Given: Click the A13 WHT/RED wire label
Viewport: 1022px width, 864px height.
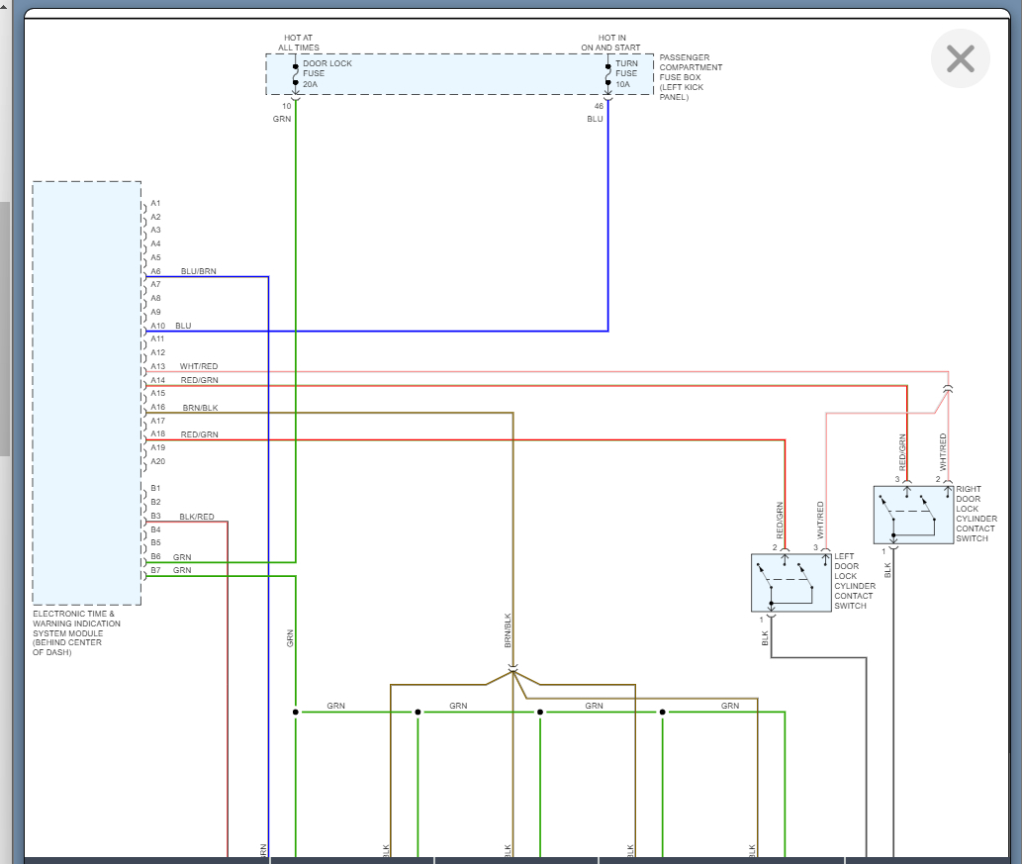Looking at the screenshot, I should coord(199,366).
